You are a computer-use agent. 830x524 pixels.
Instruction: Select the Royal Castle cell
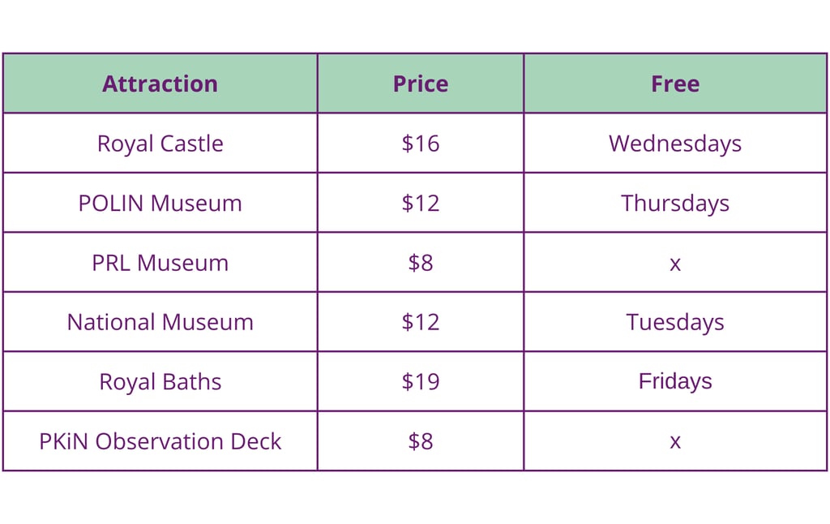tap(160, 144)
